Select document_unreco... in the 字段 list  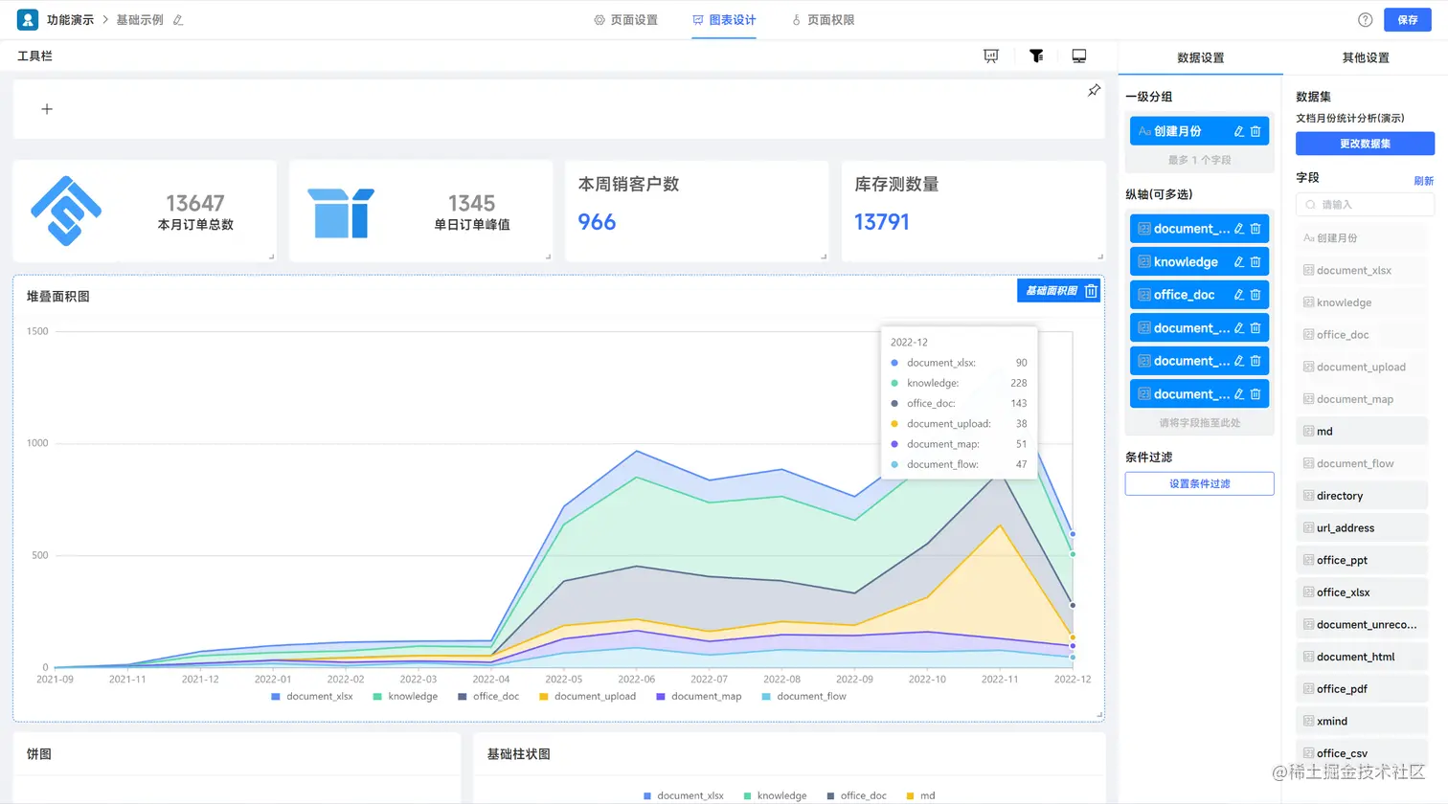point(1362,625)
